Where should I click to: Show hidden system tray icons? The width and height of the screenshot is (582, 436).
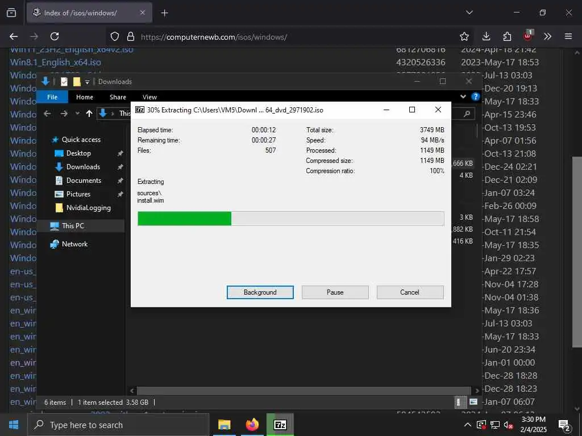coord(468,425)
